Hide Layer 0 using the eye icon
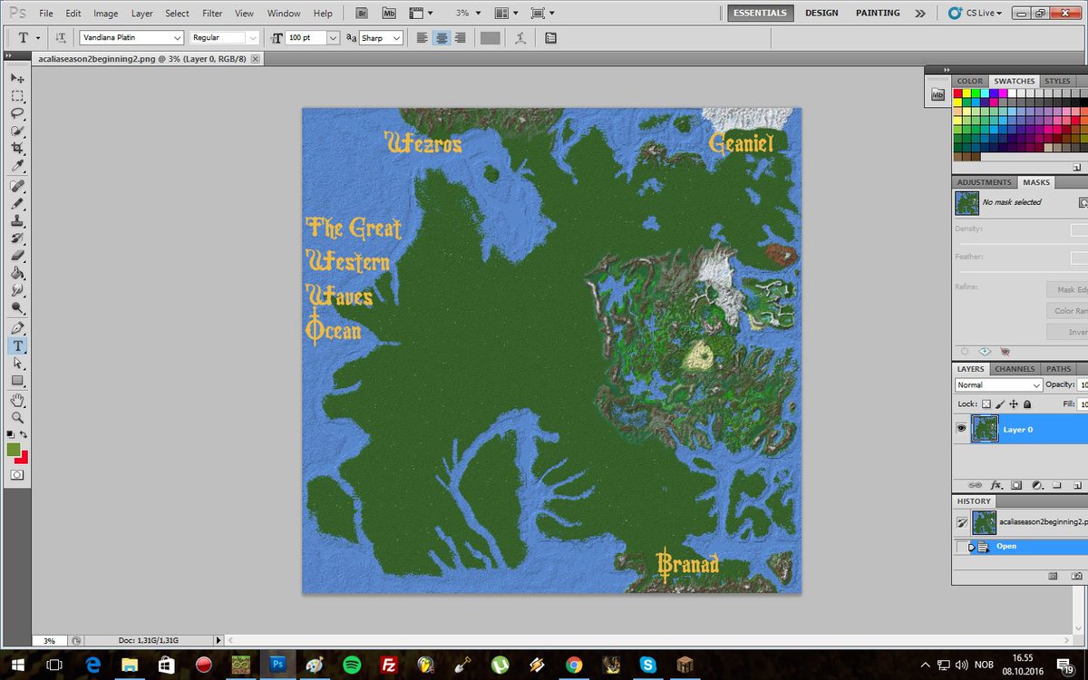 961,429
